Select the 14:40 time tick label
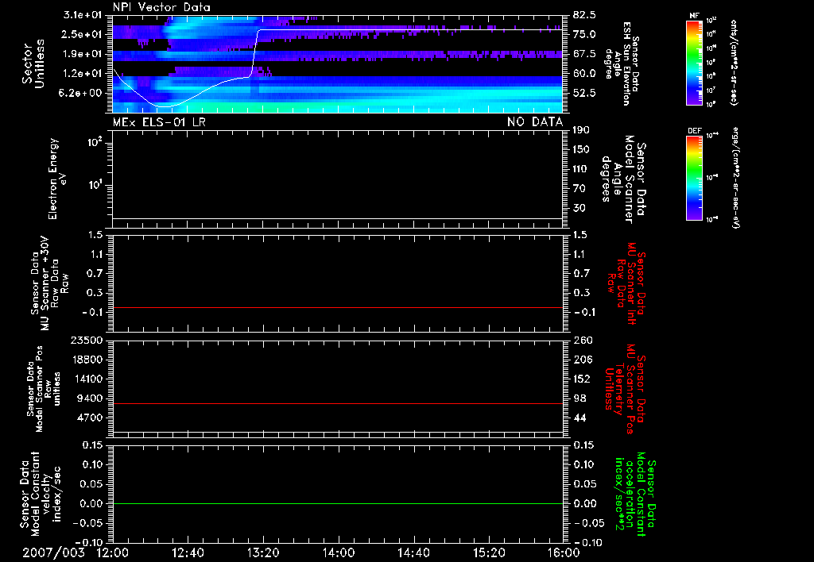The image size is (814, 562). pos(413,552)
